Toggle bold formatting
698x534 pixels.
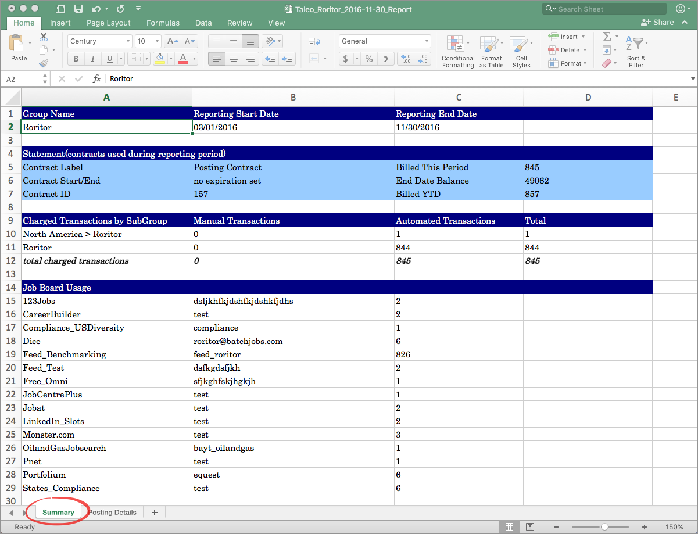point(76,59)
